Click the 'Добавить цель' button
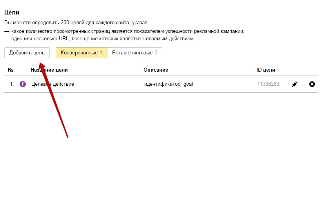This screenshot has height=200, width=336. tap(27, 53)
